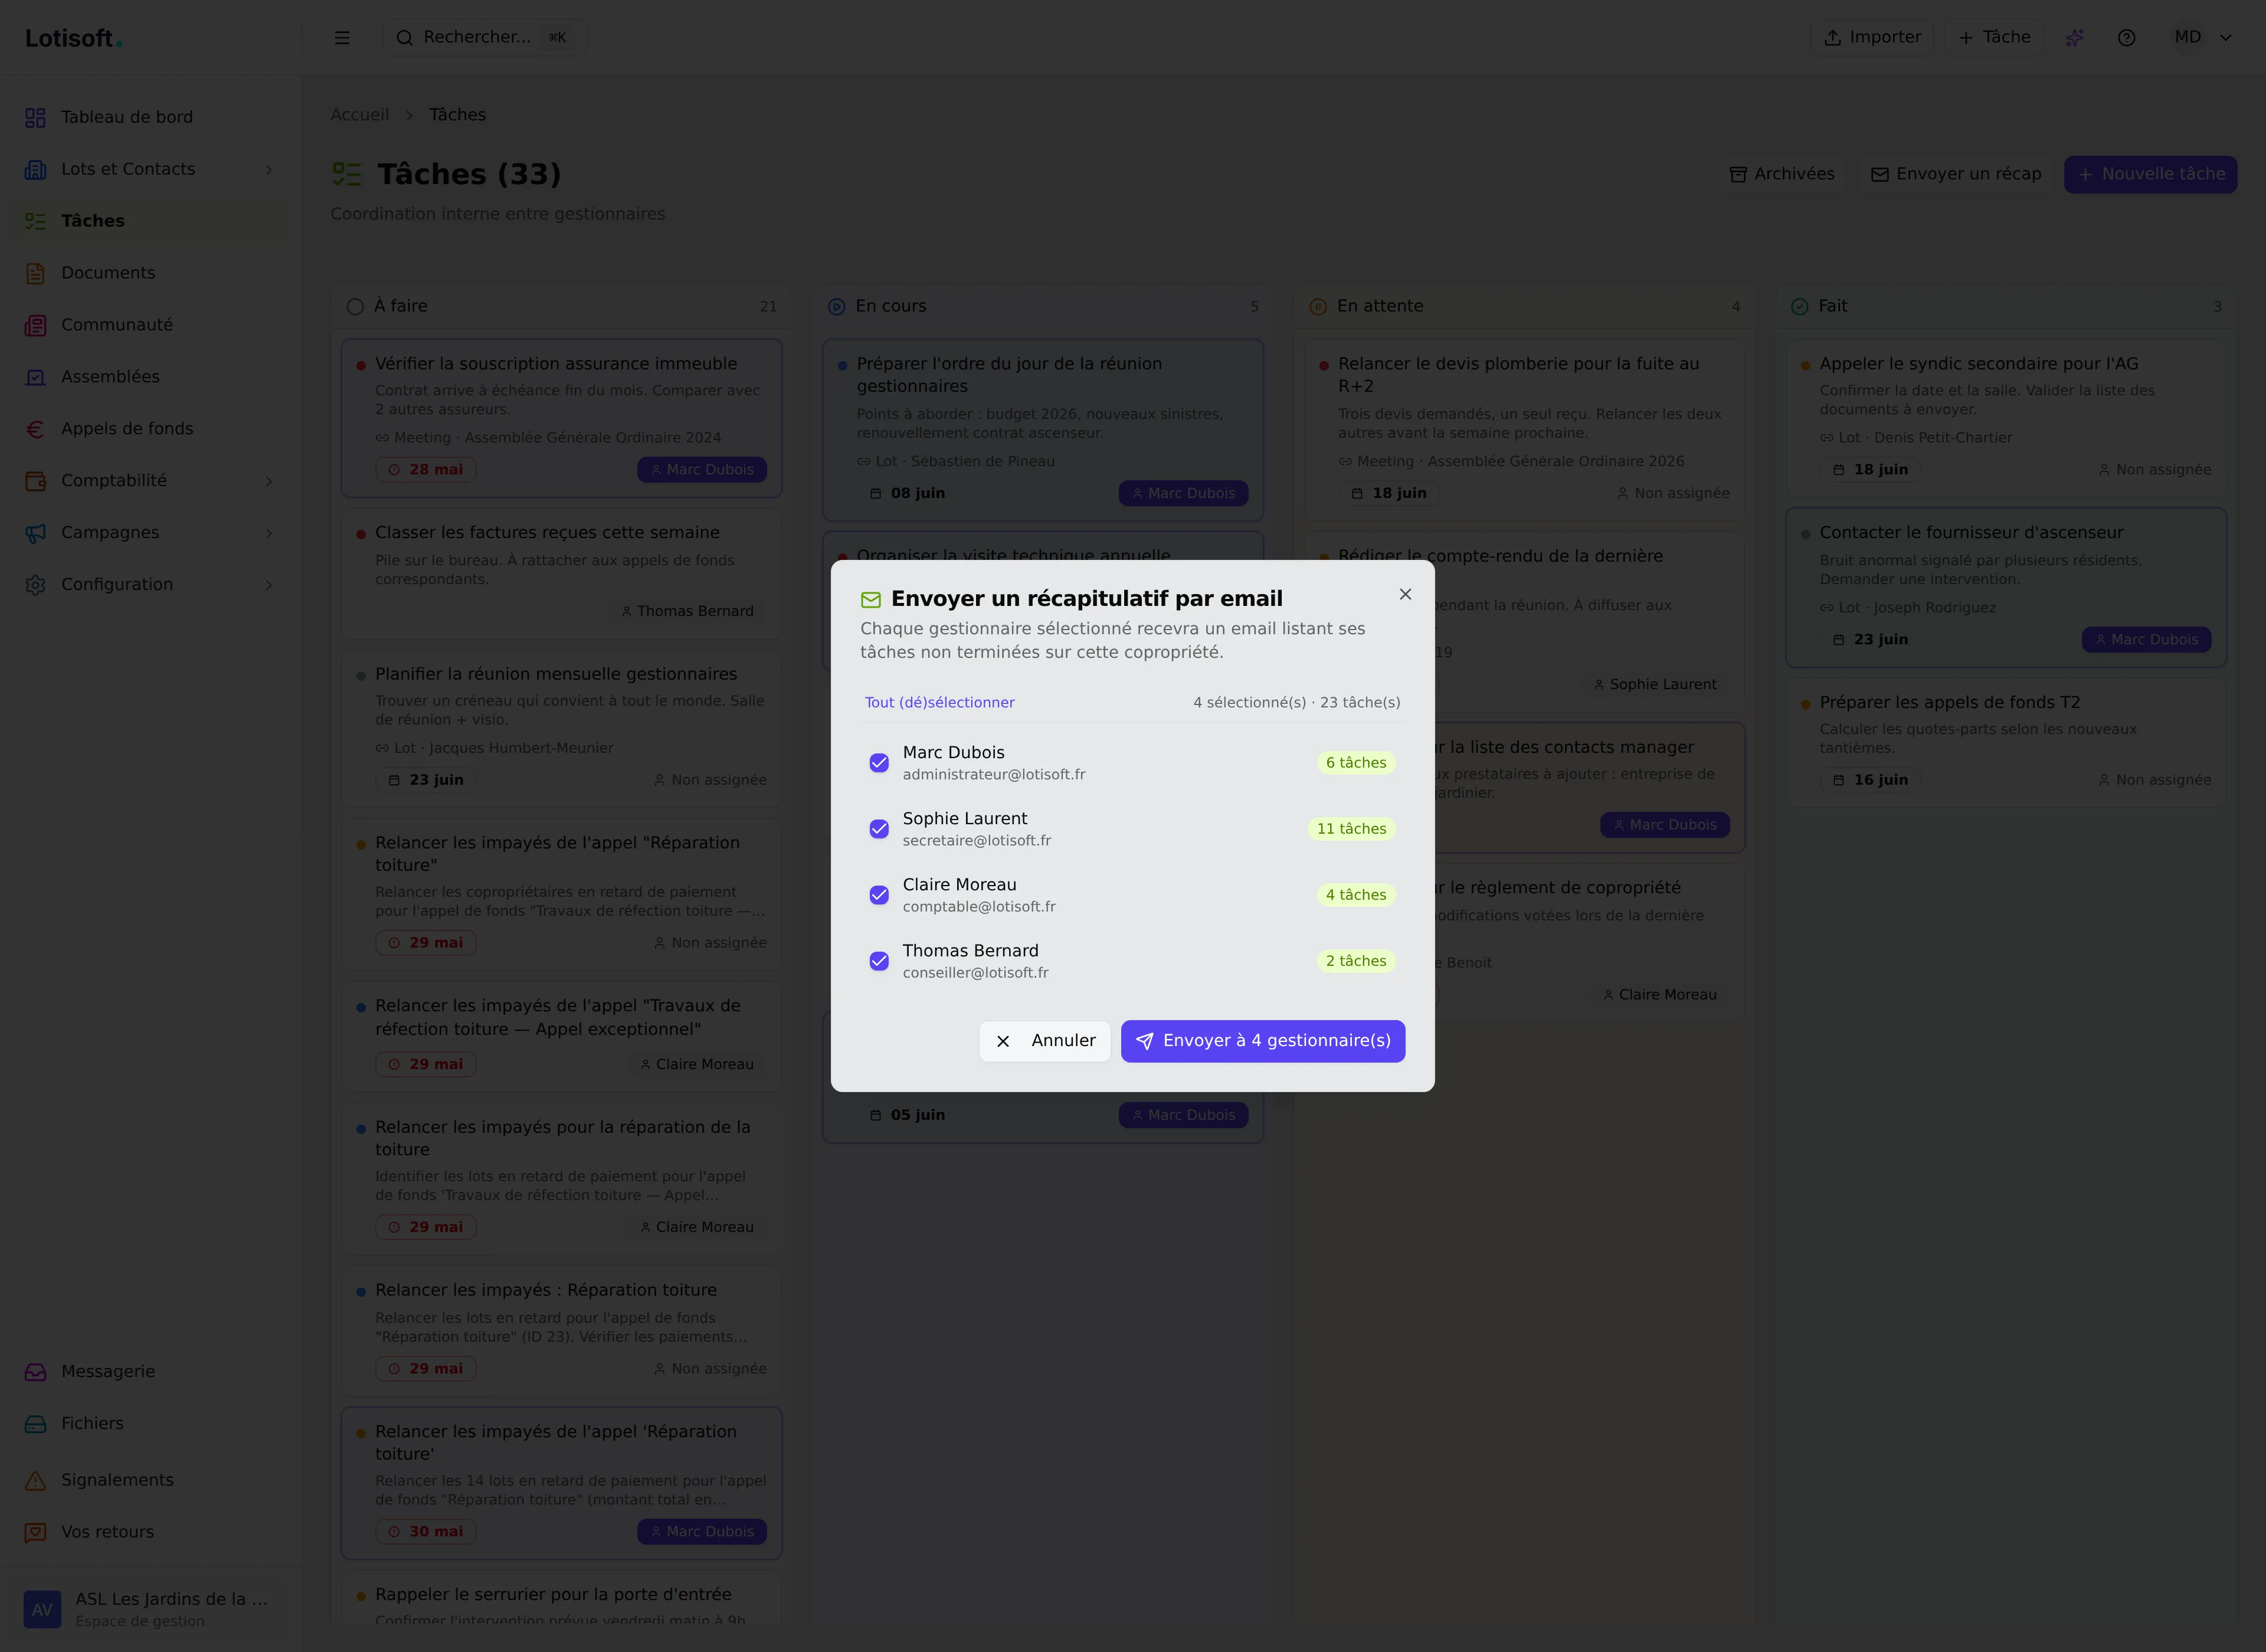Open Classer les factures reçues cette semaine card
Screen dimensions: 2266x1652
tap(562, 573)
